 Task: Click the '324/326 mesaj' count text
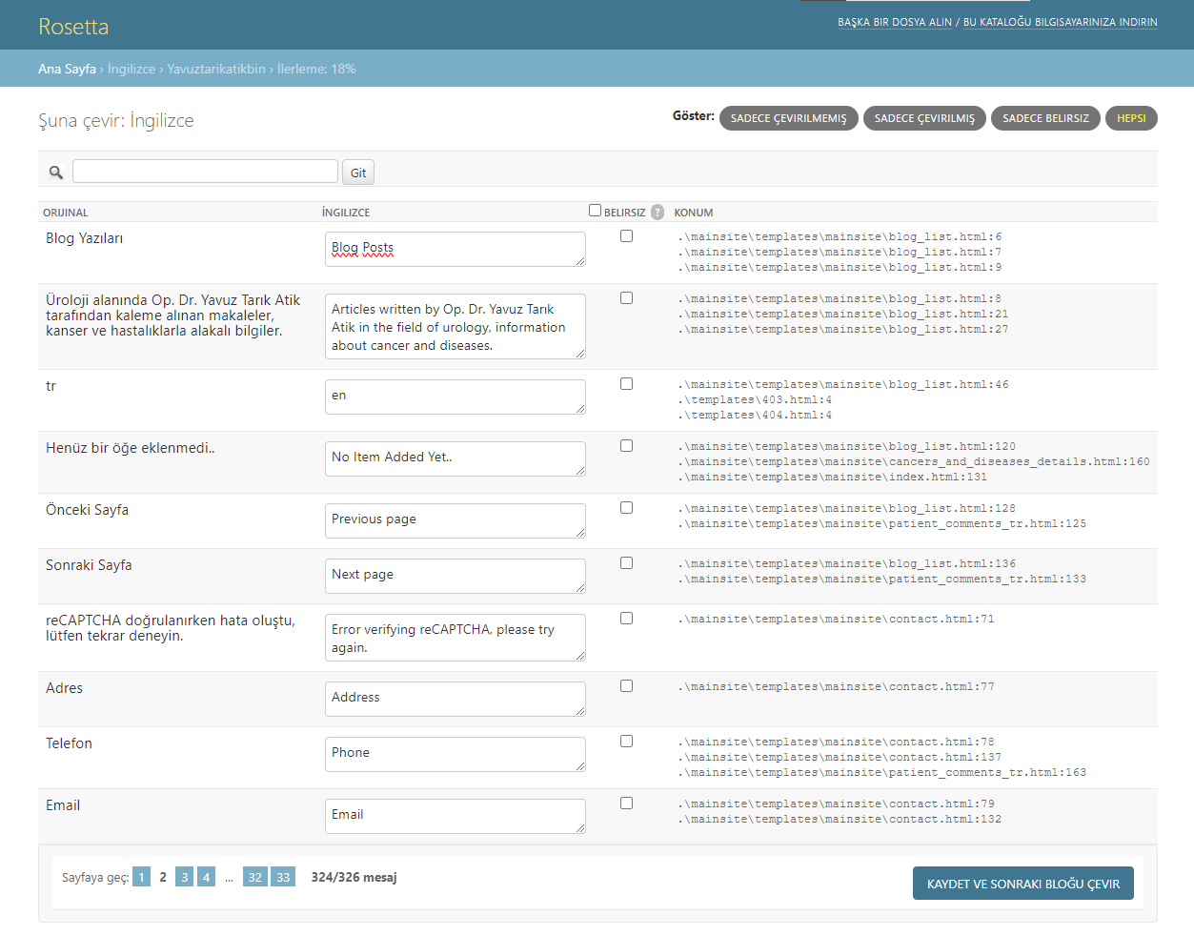pos(354,877)
